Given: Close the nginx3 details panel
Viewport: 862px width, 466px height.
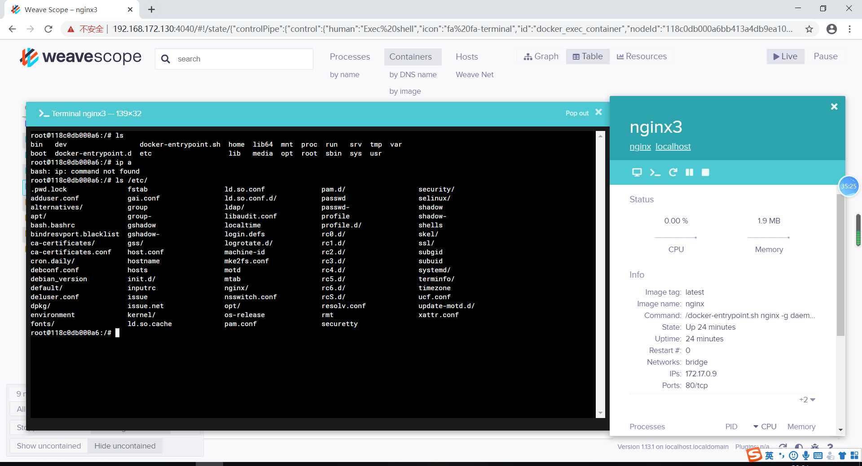Looking at the screenshot, I should (834, 106).
